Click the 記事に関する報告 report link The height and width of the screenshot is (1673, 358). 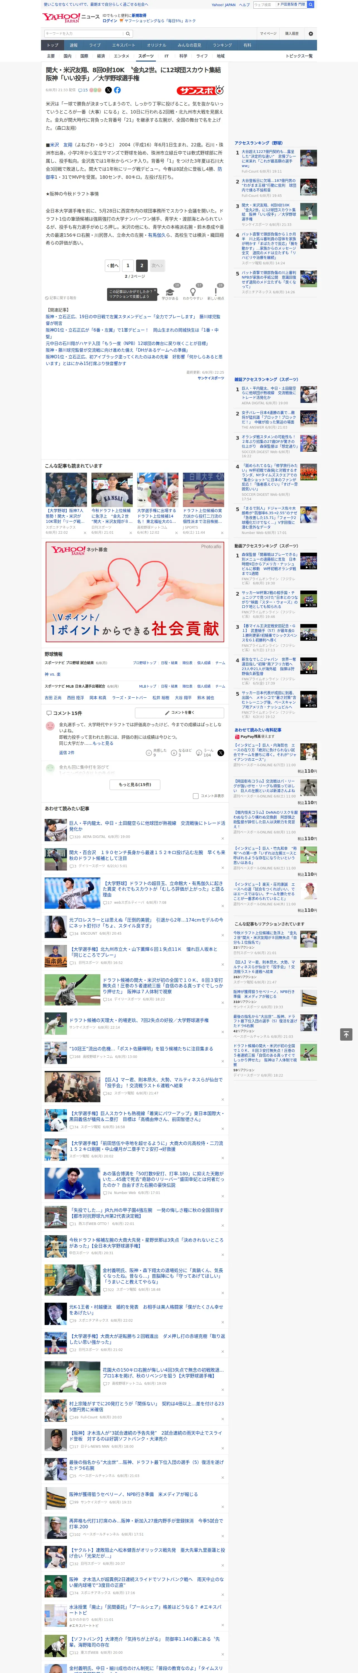coord(61,298)
